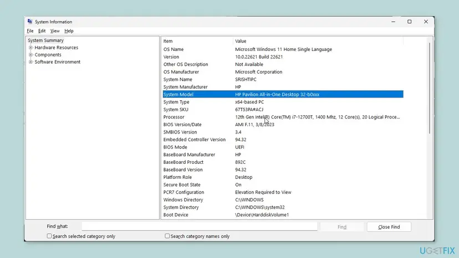This screenshot has width=459, height=258.
Task: Enable Search selected category only checkbox
Action: pos(49,236)
